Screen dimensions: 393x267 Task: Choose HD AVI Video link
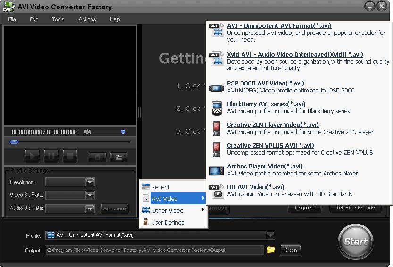256,187
